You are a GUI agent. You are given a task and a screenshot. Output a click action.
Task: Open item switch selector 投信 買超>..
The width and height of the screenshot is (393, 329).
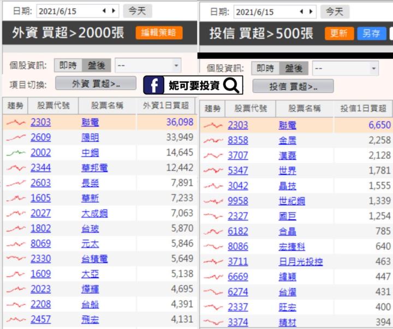click(293, 86)
